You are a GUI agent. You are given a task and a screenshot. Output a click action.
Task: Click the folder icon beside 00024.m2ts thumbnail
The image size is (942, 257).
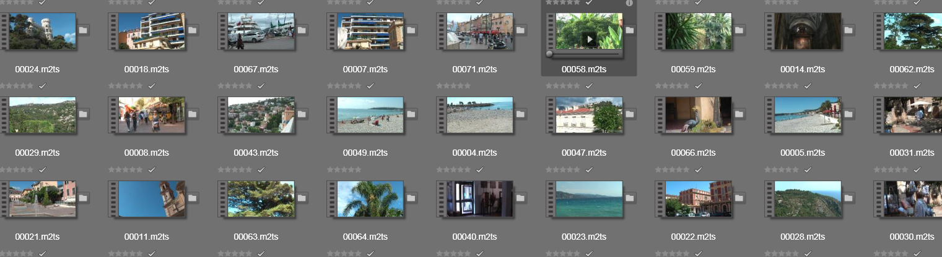[83, 30]
